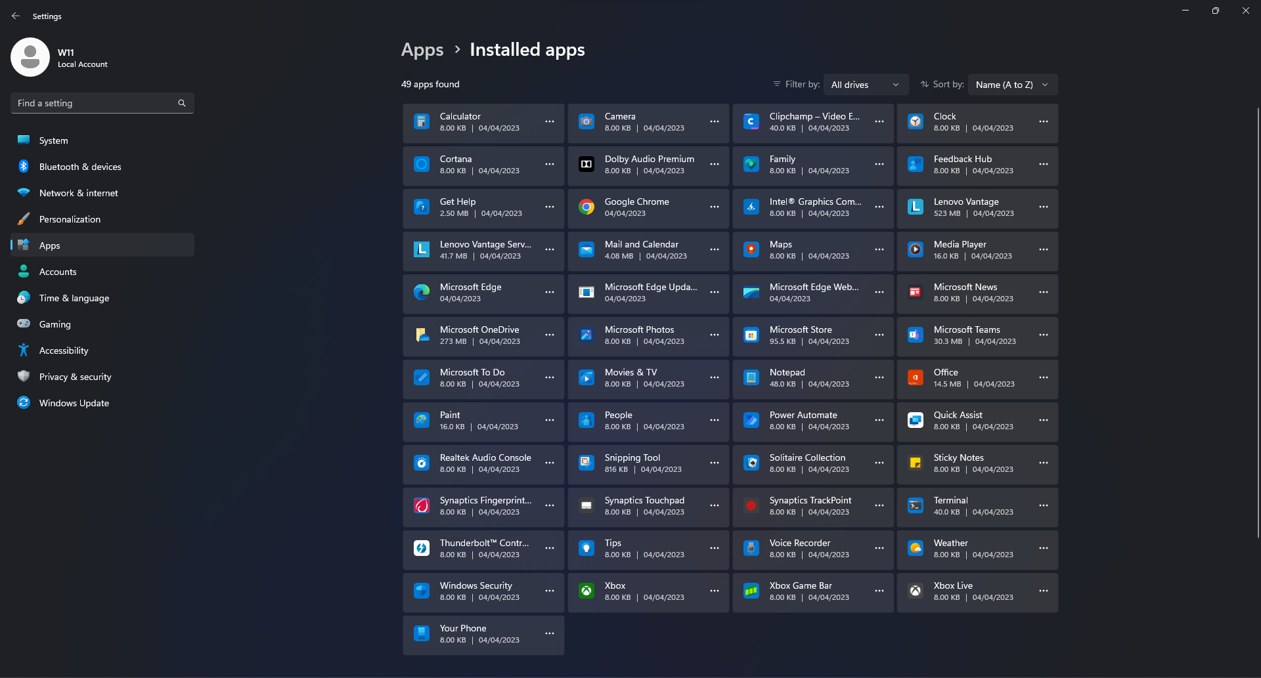Open more options for Thunderbolt Control
This screenshot has height=678, width=1261.
(550, 548)
